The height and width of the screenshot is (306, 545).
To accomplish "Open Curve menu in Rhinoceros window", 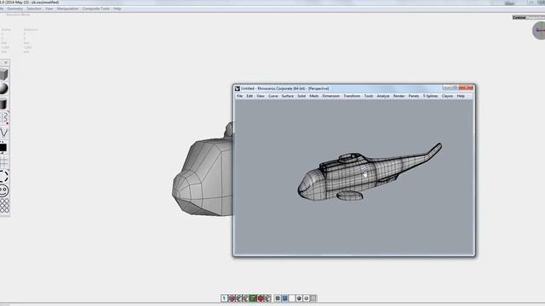I will (272, 96).
